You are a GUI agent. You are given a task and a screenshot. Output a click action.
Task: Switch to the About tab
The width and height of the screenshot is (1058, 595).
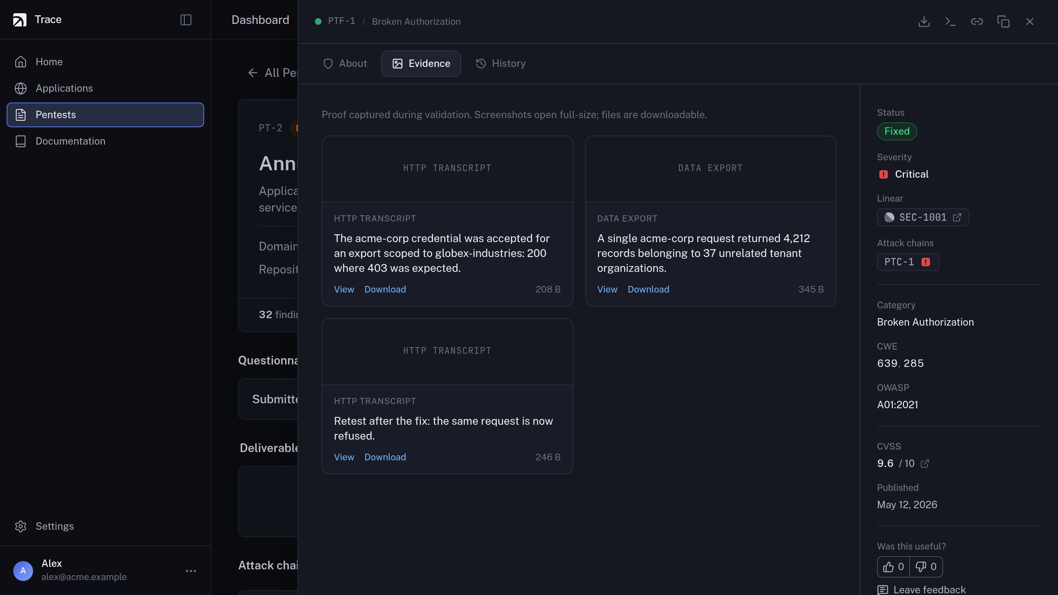pos(345,64)
